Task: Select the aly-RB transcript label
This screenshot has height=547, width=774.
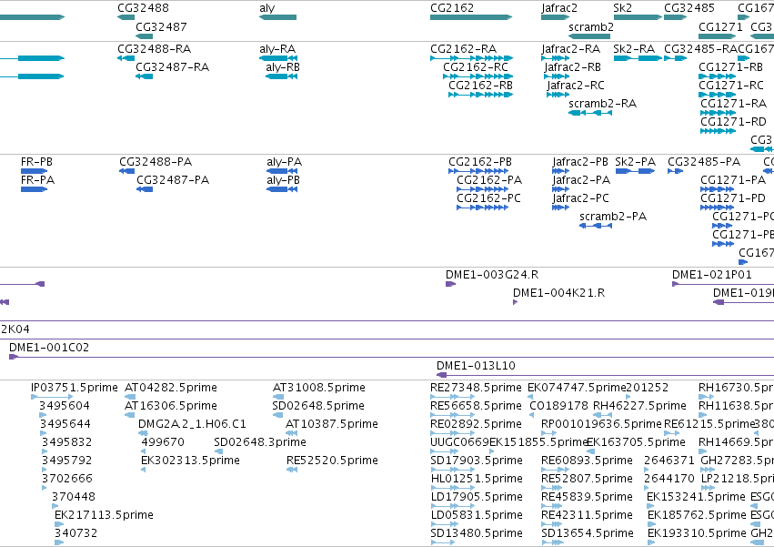Action: tap(282, 66)
